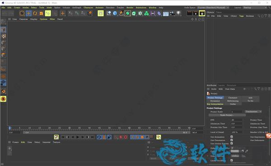
Task: Click the orange cube Polygons mode icon
Action: coord(3,55)
